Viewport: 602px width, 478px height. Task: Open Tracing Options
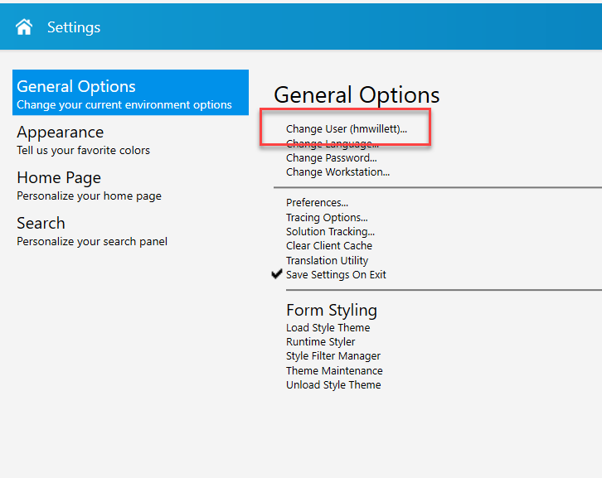point(327,217)
